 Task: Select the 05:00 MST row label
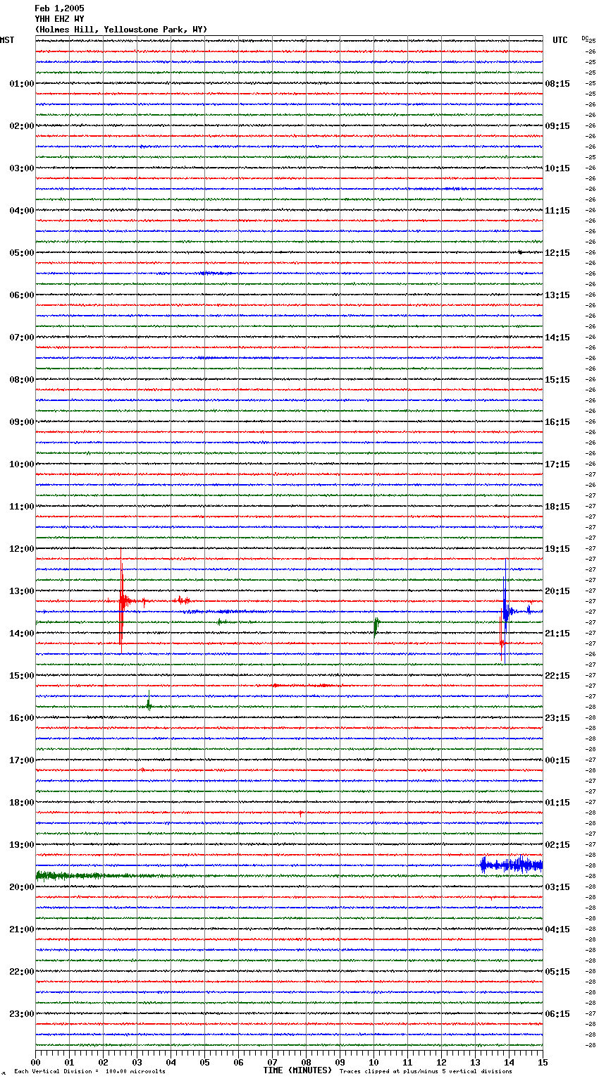pyautogui.click(x=21, y=253)
